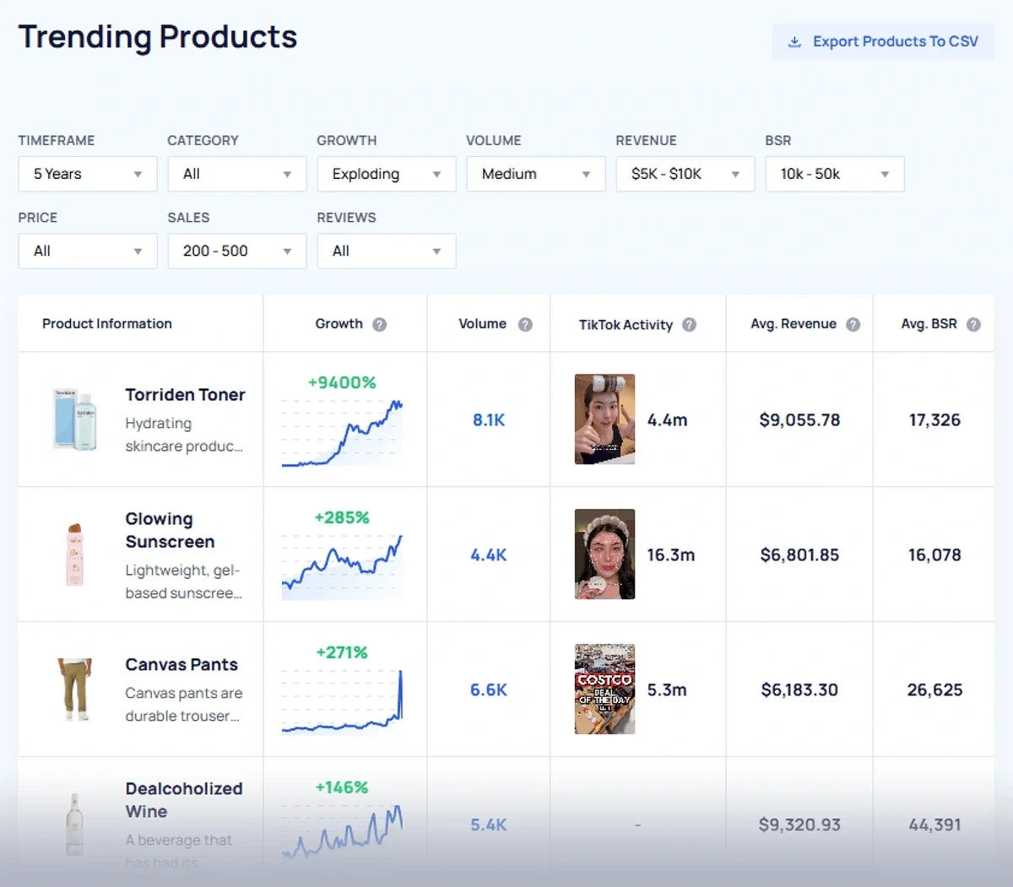Screen dimensions: 1013x887
Task: Expand the BSR filter set to 10k - 50k
Action: [834, 174]
